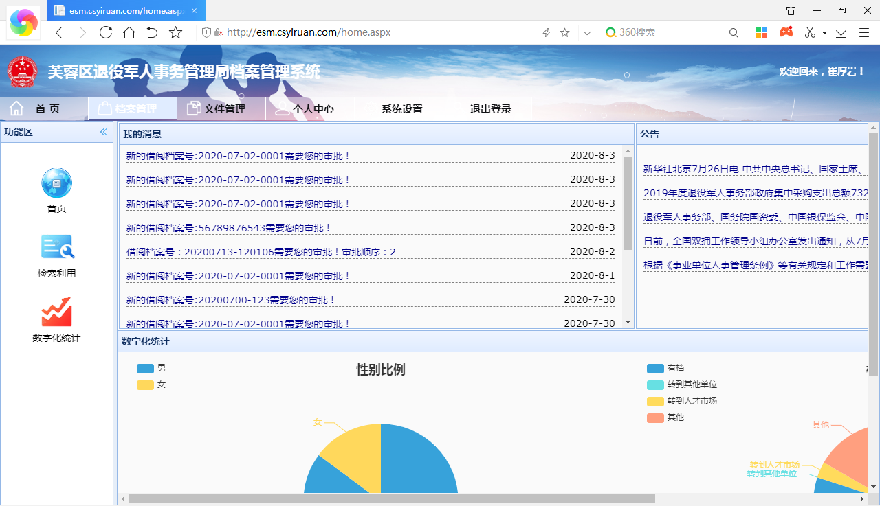The height and width of the screenshot is (506, 880).
Task: Toggle the 其他 legend swatch
Action: 655,418
